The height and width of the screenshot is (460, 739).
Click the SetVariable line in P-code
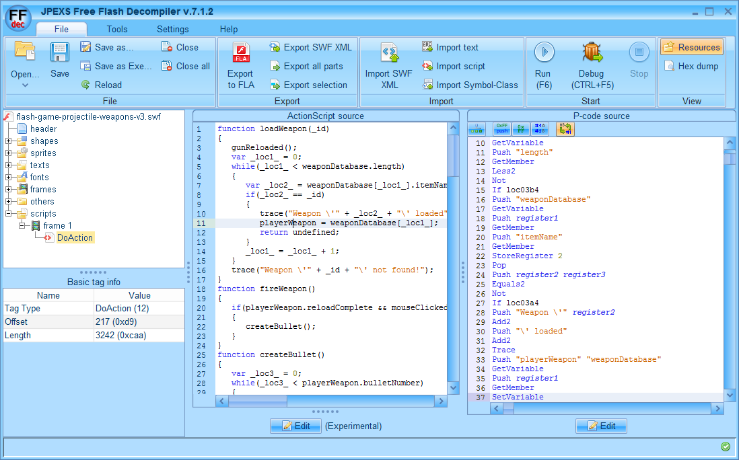pyautogui.click(x=518, y=397)
